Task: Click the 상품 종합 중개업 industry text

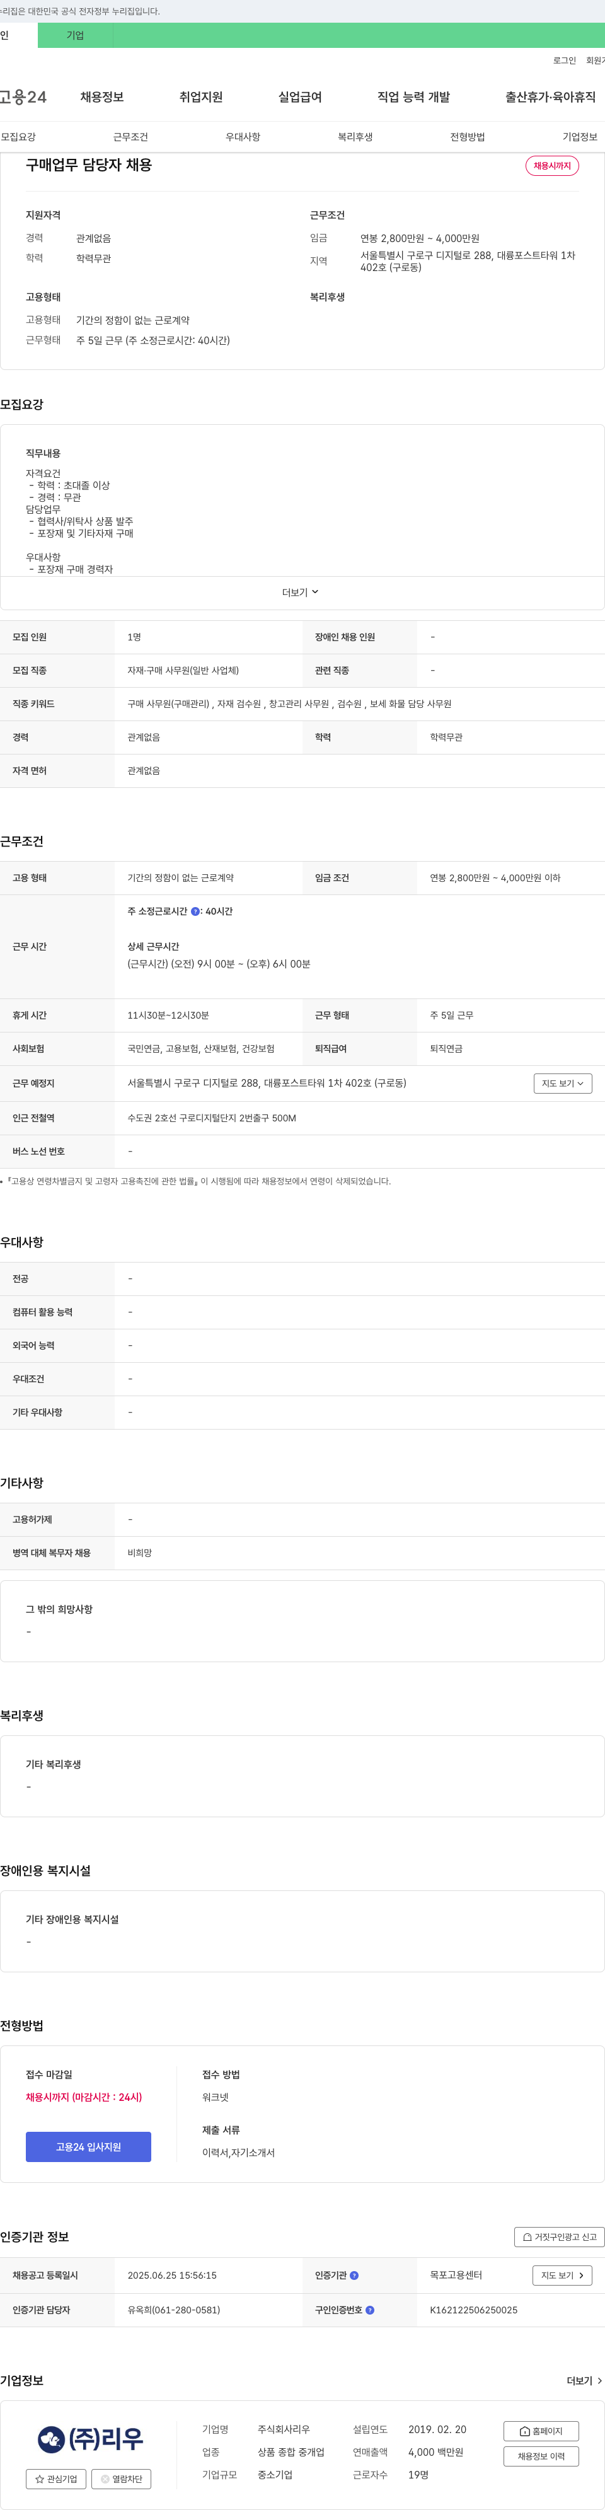Action: pos(291,2453)
